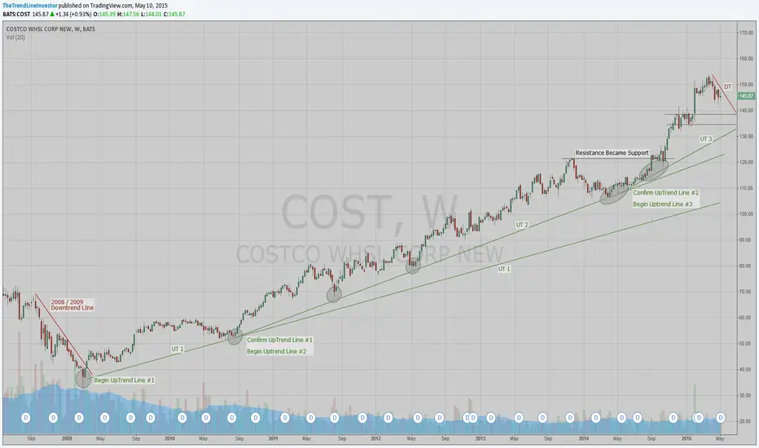Select the DT downtrend label
Viewport: 759px width, 448px height.
[727, 86]
